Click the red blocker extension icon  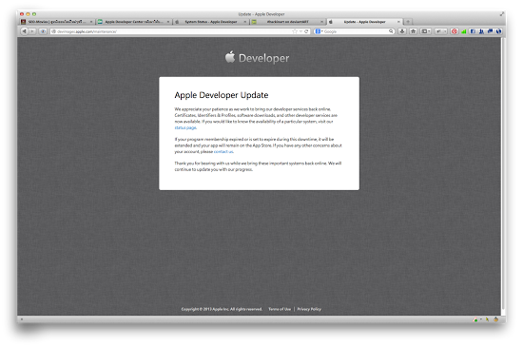tap(455, 31)
